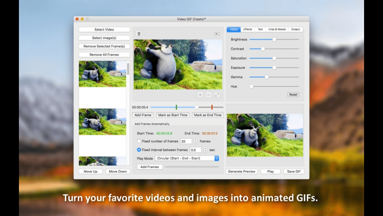Image resolution: width=383 pixels, height=216 pixels.
Task: Click the interval seconds stepper arrows
Action: (205, 150)
